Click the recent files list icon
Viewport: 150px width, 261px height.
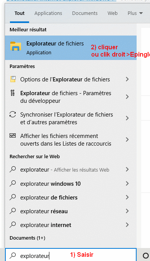(13, 136)
